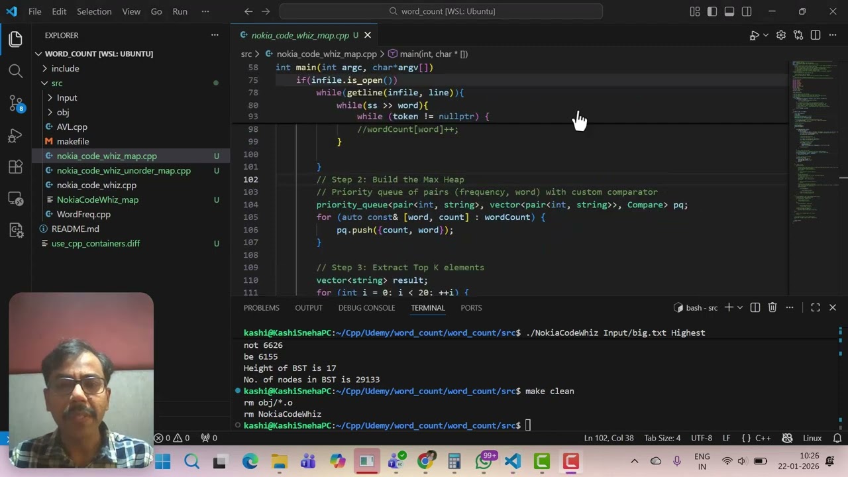Open WhatsApp from Windows taskbar
The width and height of the screenshot is (848, 477).
click(485, 461)
